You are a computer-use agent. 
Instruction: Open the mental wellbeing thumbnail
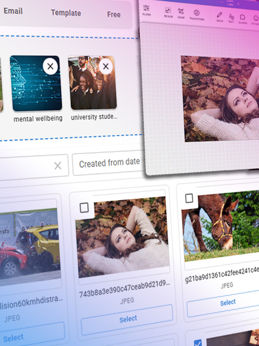tap(36, 83)
